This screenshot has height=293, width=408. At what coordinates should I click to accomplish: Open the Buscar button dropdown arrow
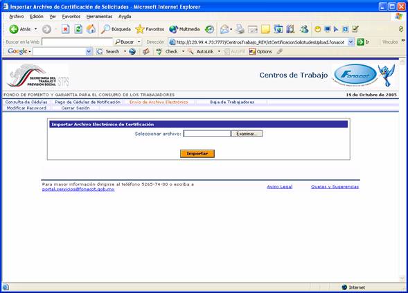tap(139, 42)
